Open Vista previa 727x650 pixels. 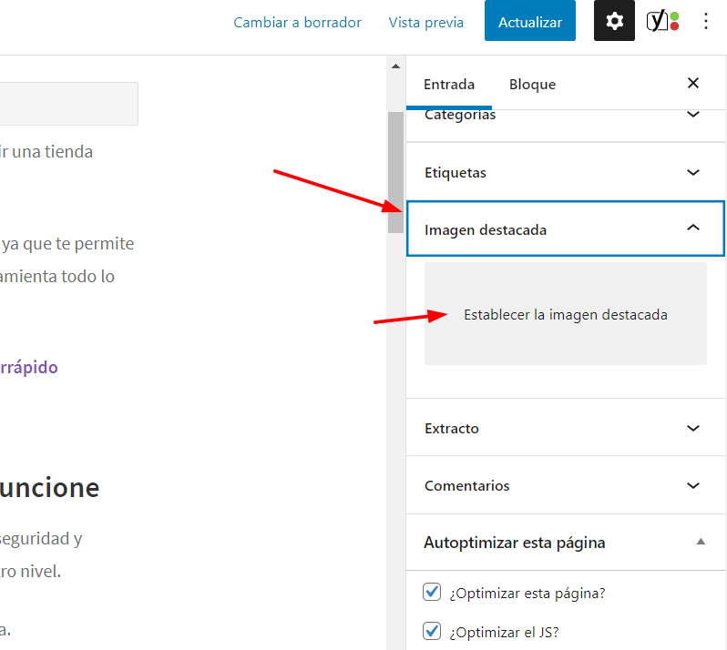coord(425,22)
